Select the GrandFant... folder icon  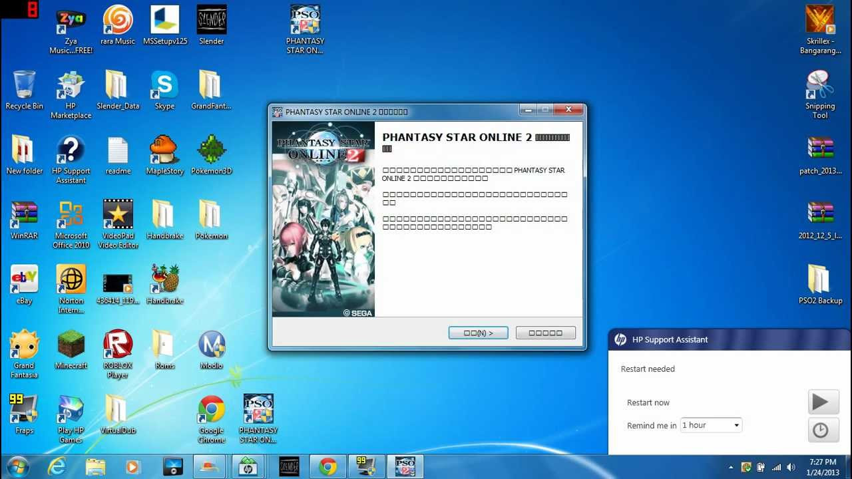click(212, 90)
